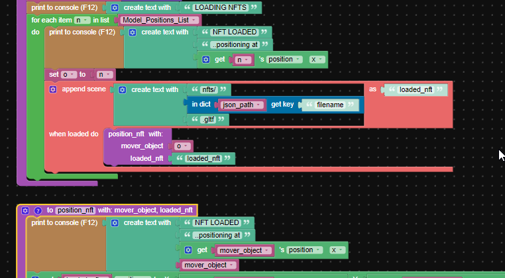Open gear on function's create text with block

coord(115,222)
